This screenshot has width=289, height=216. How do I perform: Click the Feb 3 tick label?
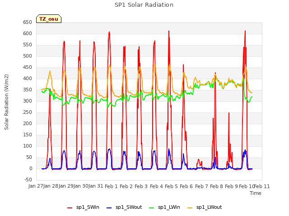click(x=141, y=186)
